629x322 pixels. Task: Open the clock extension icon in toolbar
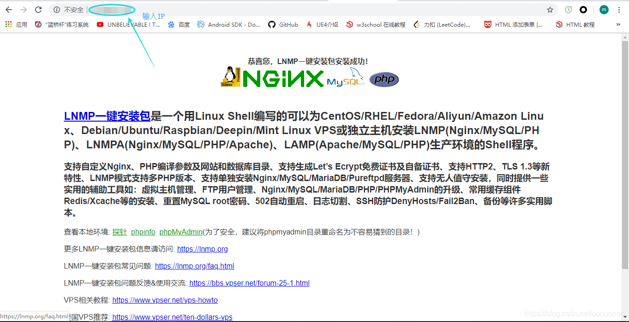coord(569,10)
